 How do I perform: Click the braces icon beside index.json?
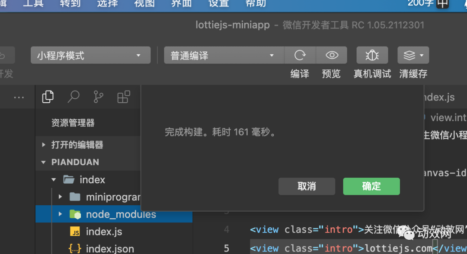[x=75, y=248]
